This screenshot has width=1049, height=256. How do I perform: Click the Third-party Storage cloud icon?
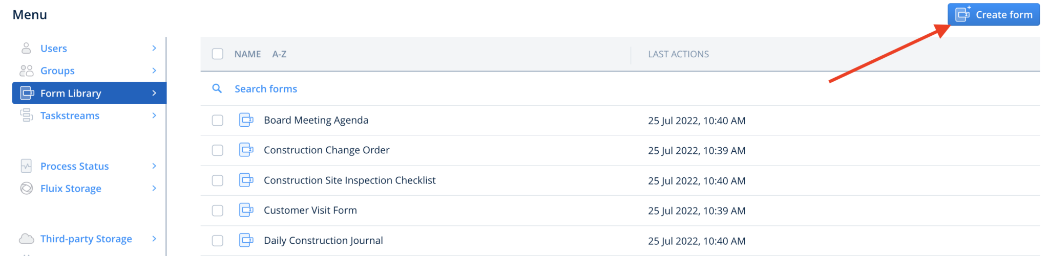pos(26,239)
